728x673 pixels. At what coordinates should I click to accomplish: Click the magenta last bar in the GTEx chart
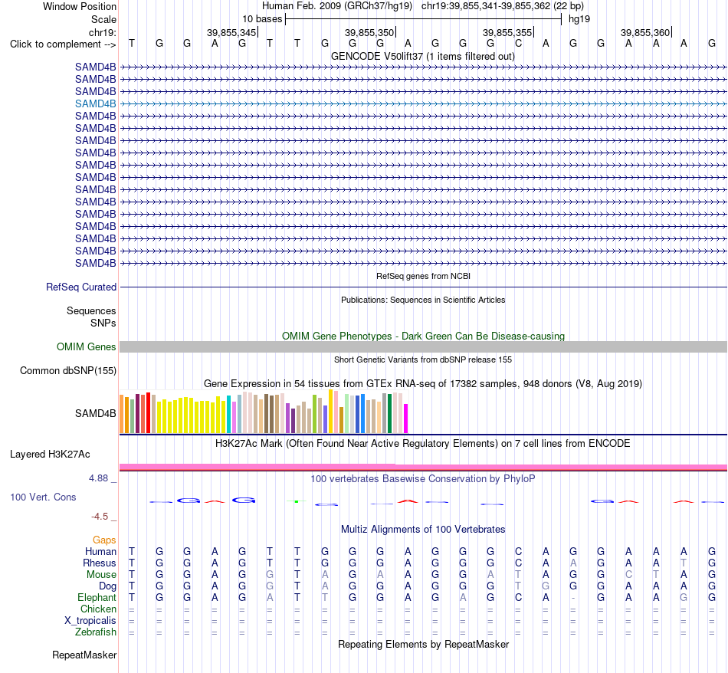(406, 419)
